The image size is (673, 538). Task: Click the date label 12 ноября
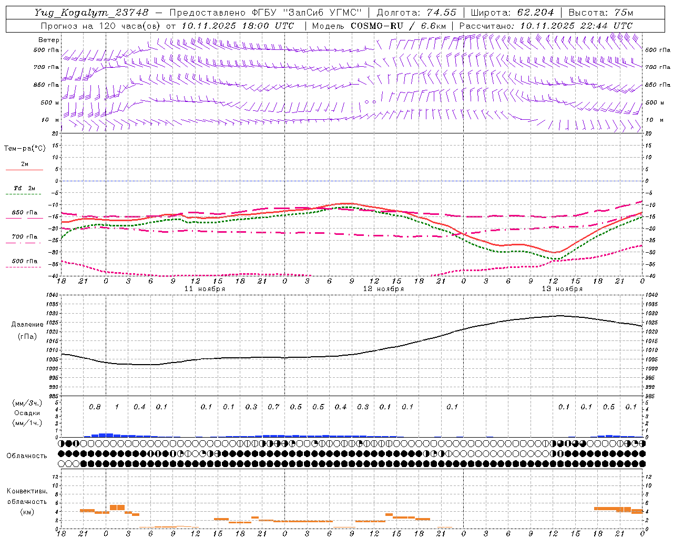(383, 289)
